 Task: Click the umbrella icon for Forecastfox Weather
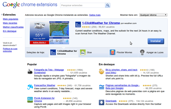pyautogui.click(x=30, y=87)
